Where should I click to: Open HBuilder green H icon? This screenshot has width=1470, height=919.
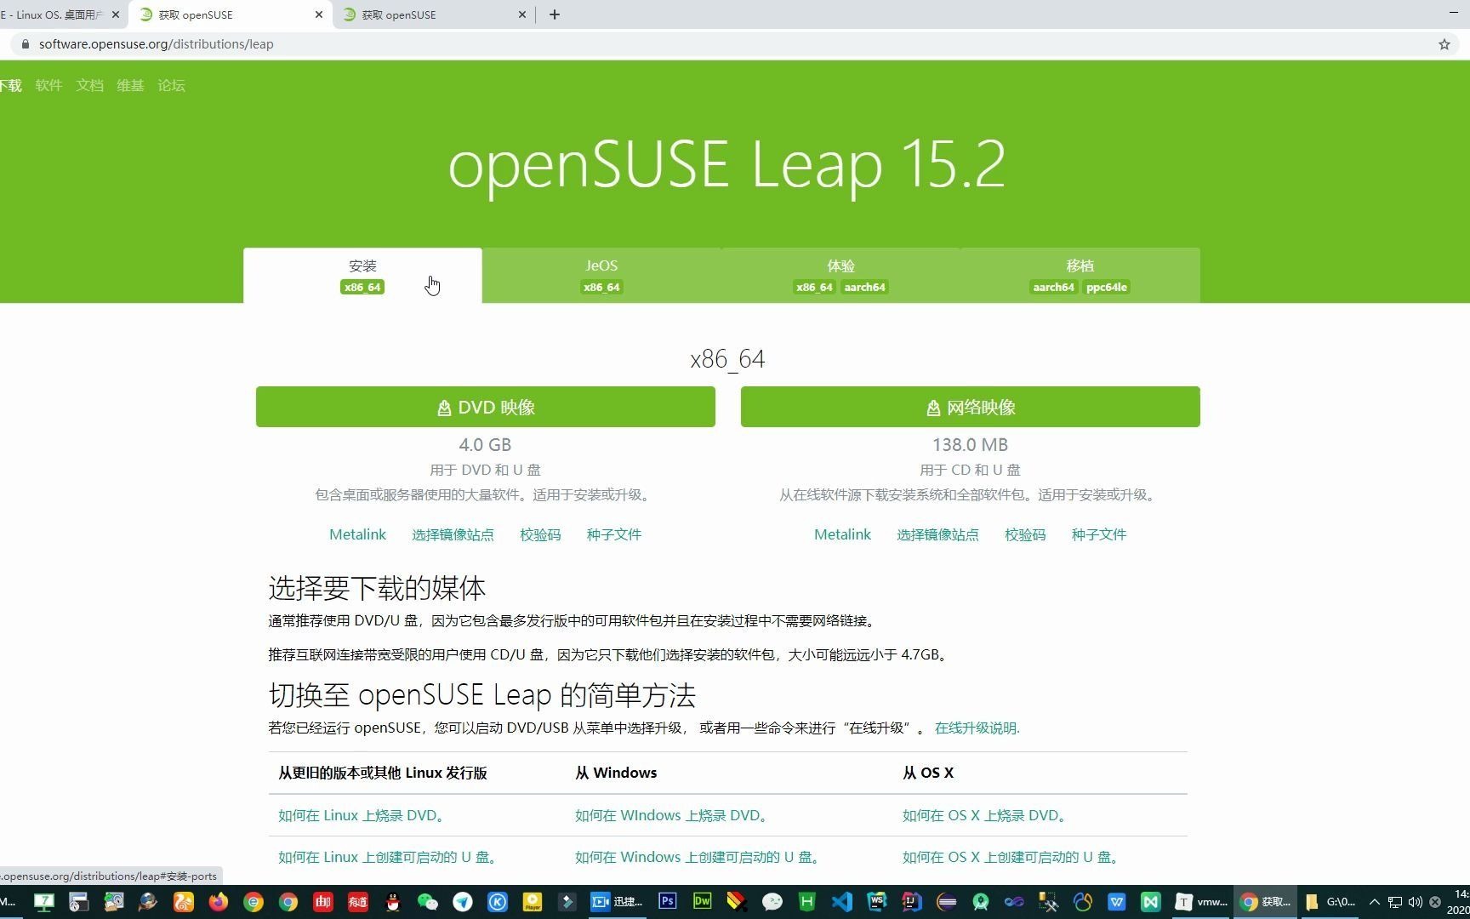(807, 902)
